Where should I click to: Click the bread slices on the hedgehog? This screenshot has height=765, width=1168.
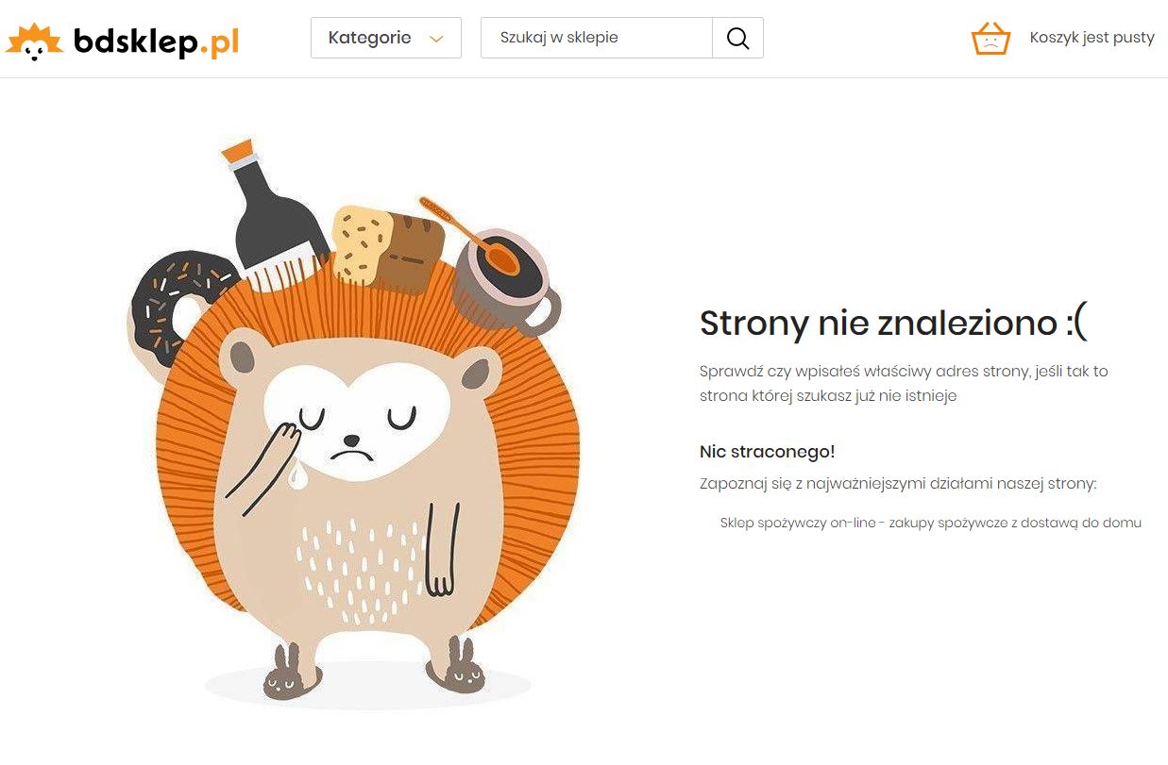tap(389, 248)
